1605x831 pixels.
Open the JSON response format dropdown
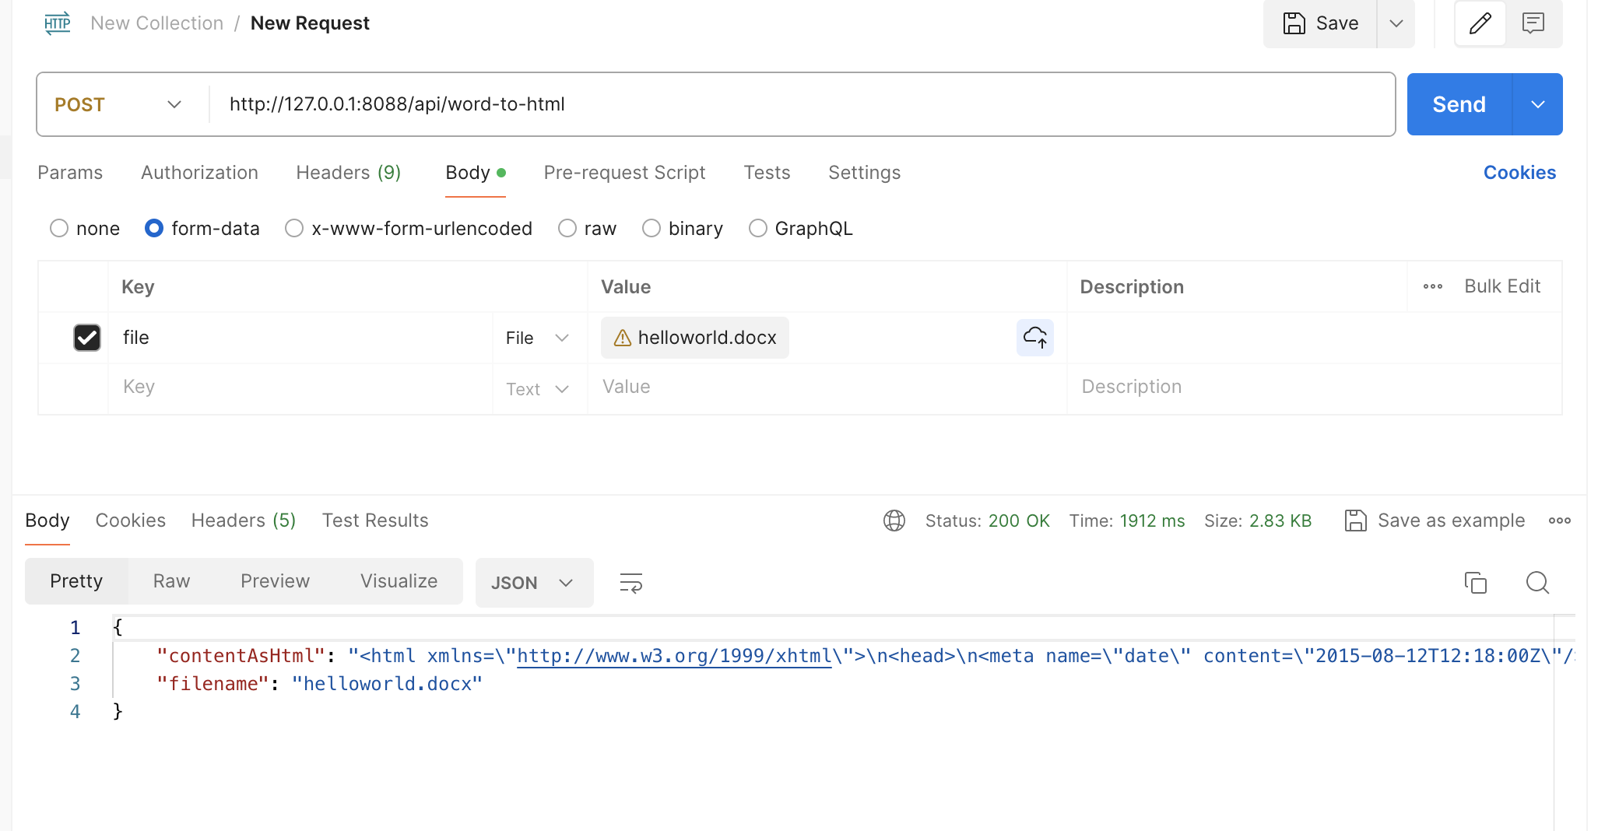point(534,582)
